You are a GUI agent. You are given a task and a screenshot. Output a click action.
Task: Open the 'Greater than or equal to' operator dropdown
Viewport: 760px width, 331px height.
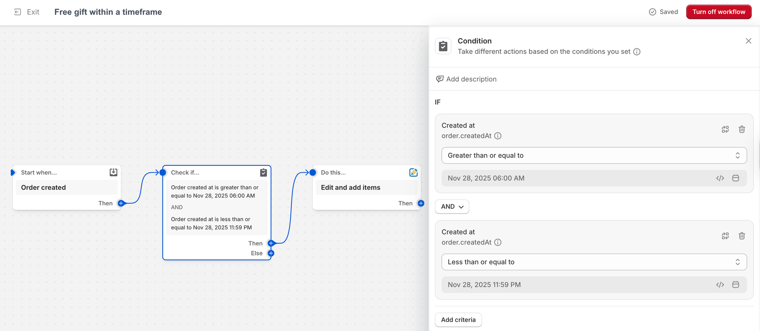click(594, 156)
